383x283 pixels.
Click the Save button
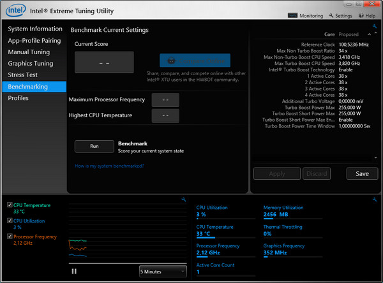coord(362,173)
